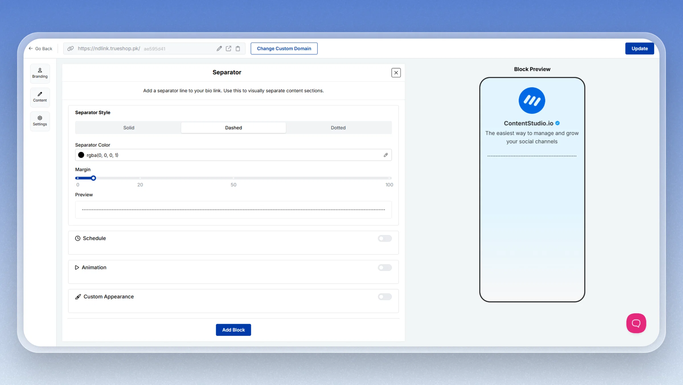
Task: Open the Settings gear section
Action: pyautogui.click(x=40, y=121)
